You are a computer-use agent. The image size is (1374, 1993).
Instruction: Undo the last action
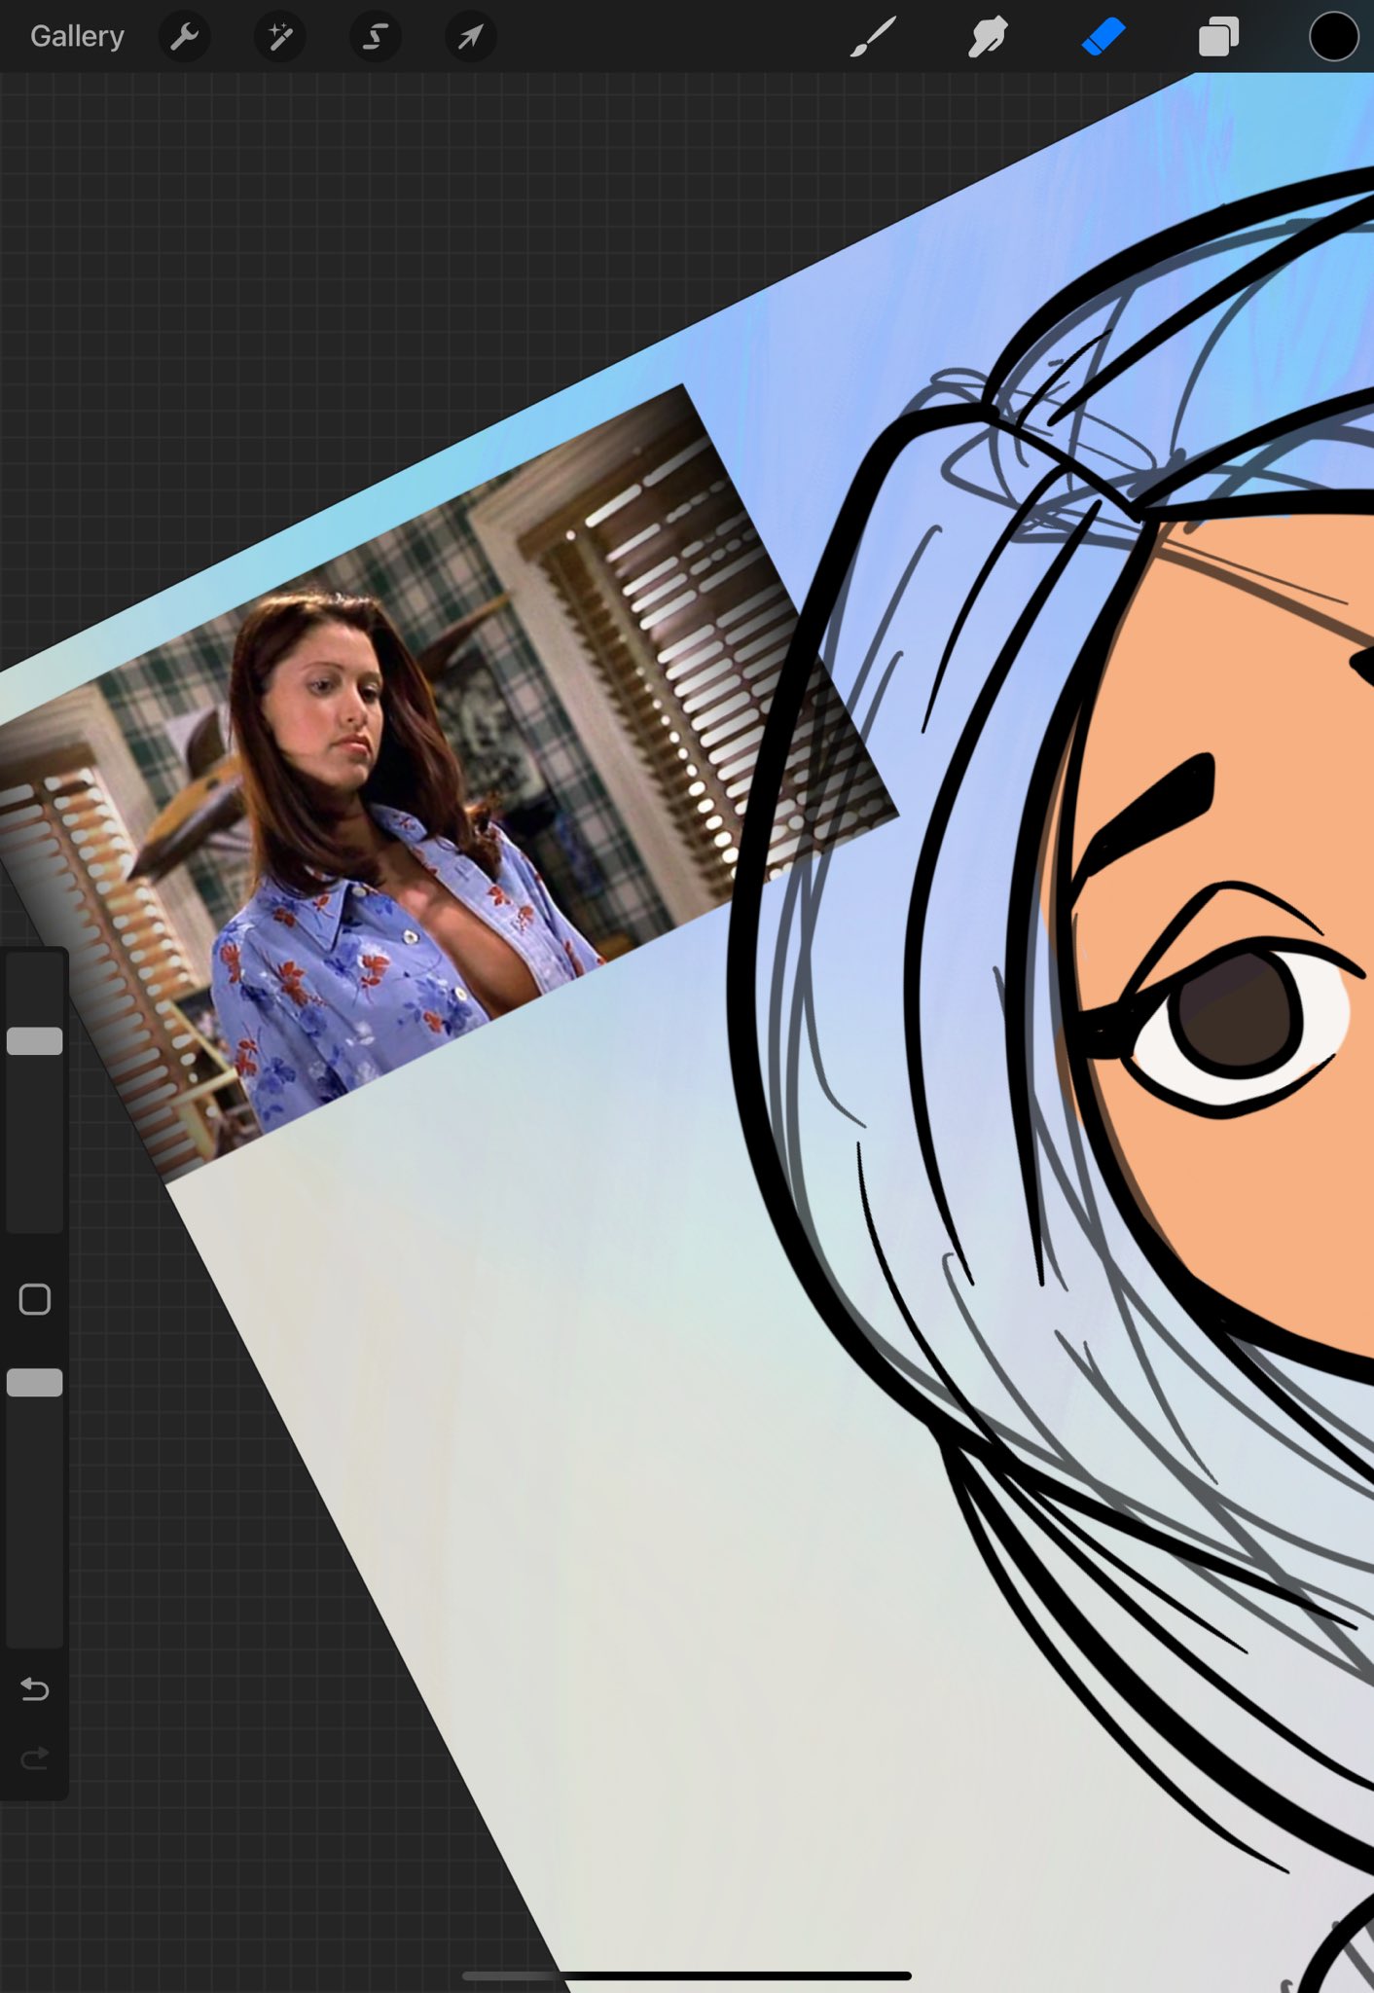[35, 1689]
